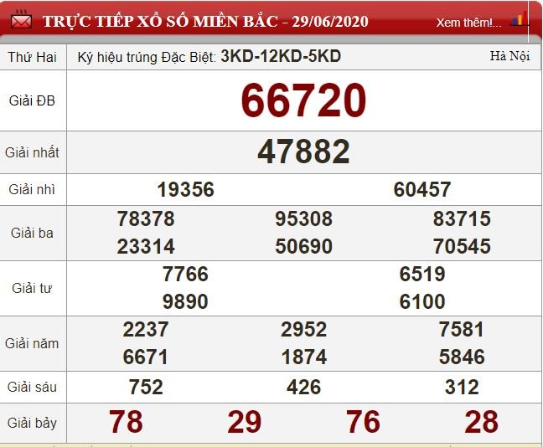Viewport: 543px width, 447px height.
Task: Select fourth prize number 6519
Action: click(422, 274)
